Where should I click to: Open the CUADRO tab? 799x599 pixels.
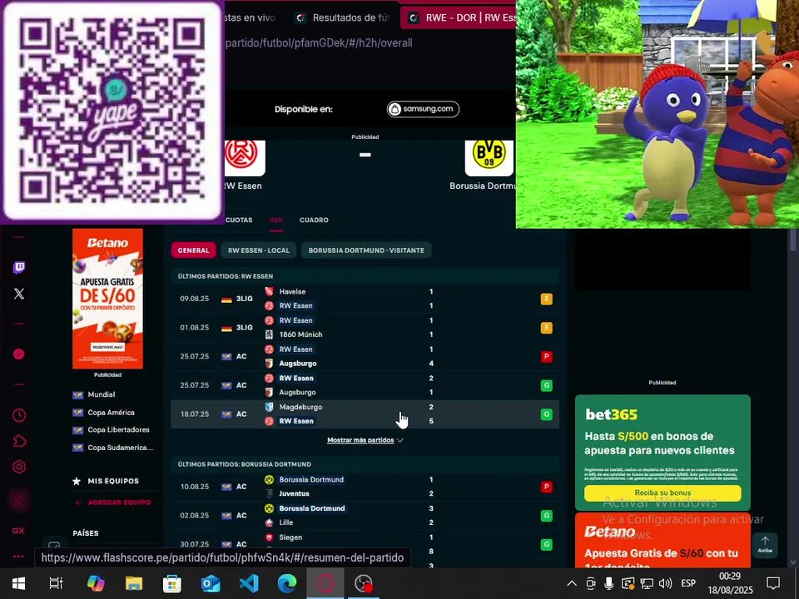(x=314, y=220)
